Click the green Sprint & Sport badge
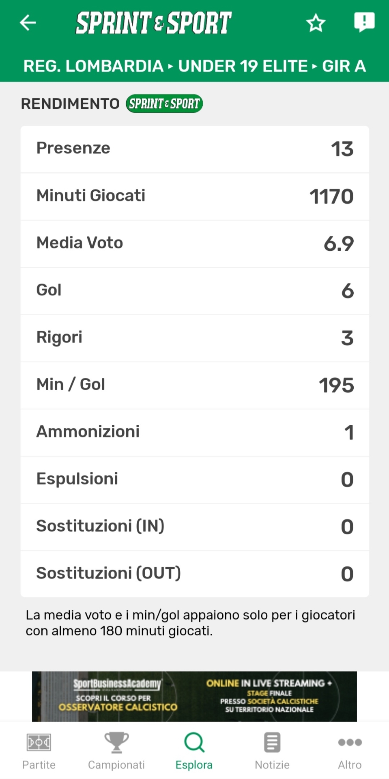Viewport: 389px width, 779px height. pyautogui.click(x=164, y=103)
